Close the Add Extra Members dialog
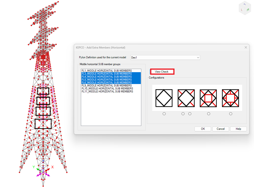 [x=246, y=47]
